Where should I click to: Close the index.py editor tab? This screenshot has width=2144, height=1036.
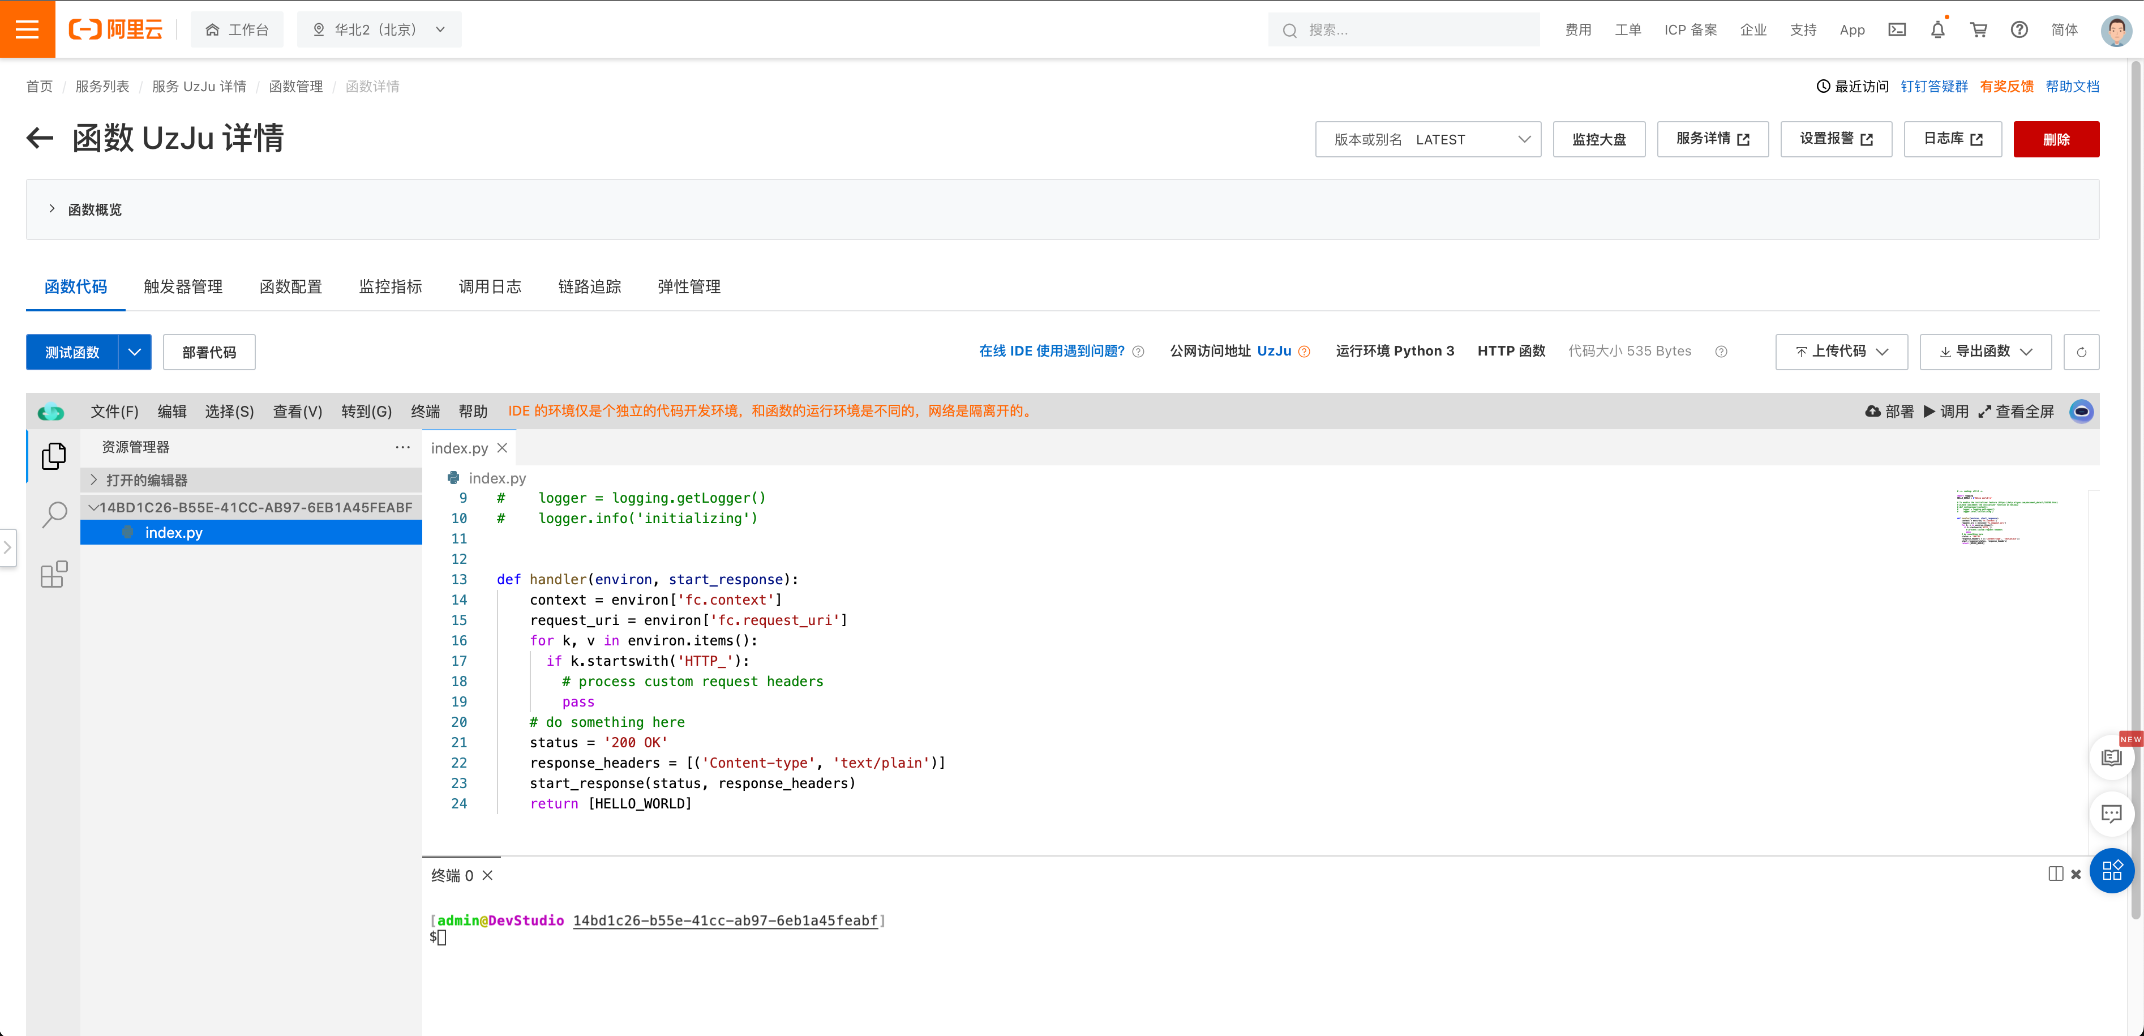502,448
